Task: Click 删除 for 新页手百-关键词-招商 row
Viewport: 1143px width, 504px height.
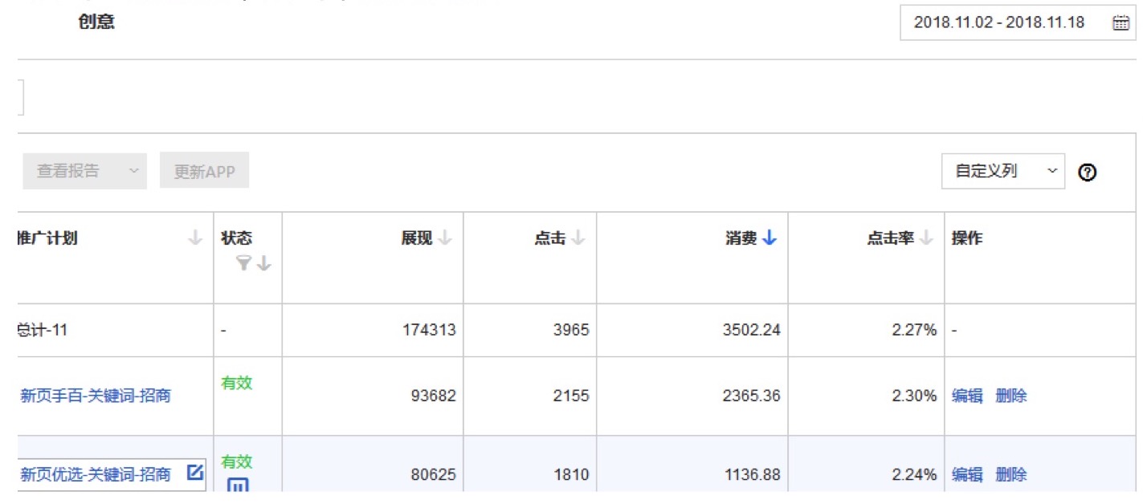Action: click(x=1011, y=396)
